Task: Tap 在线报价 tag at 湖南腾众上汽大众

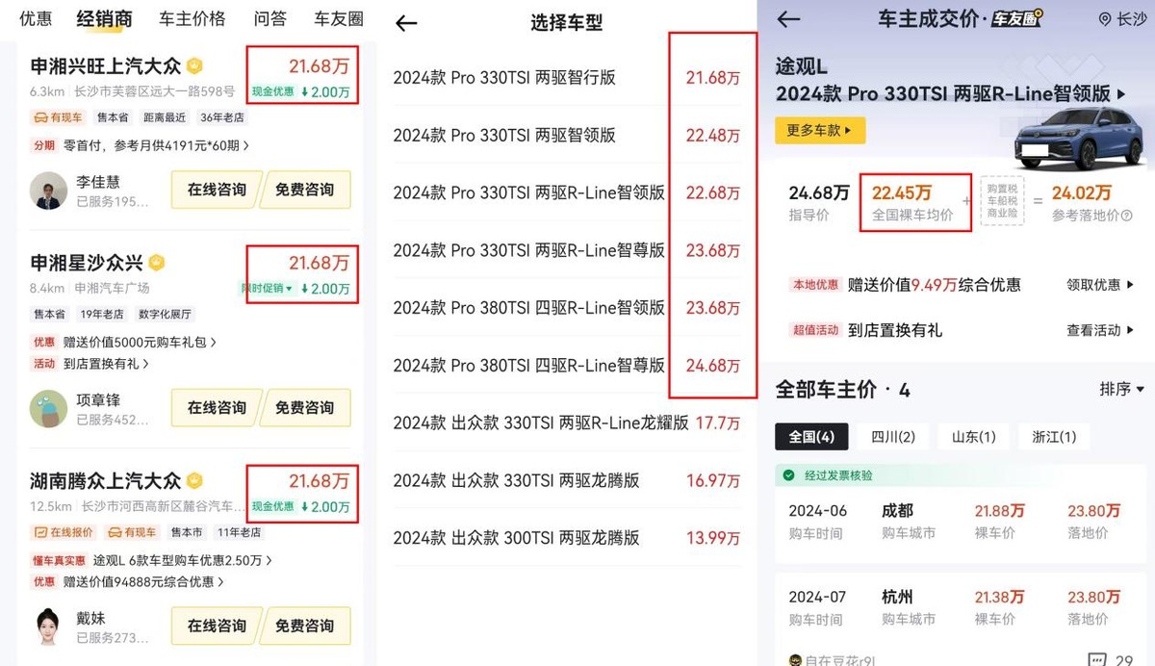Action: tap(64, 532)
